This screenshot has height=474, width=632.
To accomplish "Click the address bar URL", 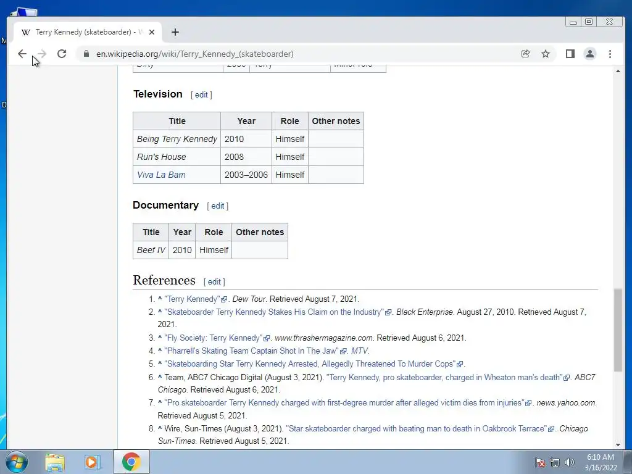I will pyautogui.click(x=194, y=54).
